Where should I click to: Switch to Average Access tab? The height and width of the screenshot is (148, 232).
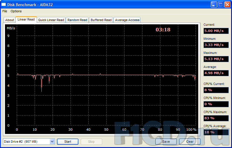(x=127, y=20)
